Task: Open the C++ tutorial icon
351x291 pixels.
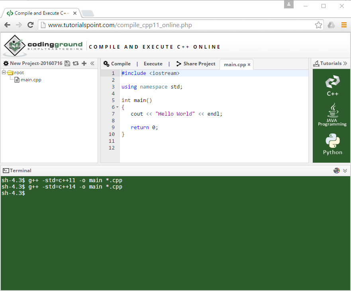Action: (332, 86)
